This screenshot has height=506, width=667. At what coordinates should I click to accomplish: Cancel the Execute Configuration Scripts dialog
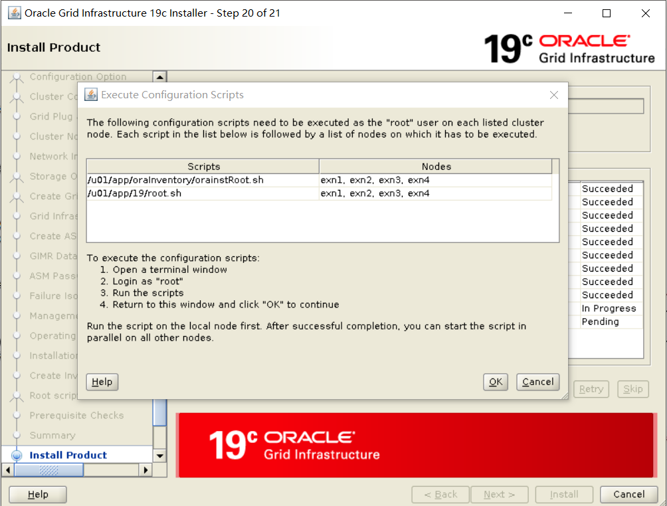(x=537, y=382)
